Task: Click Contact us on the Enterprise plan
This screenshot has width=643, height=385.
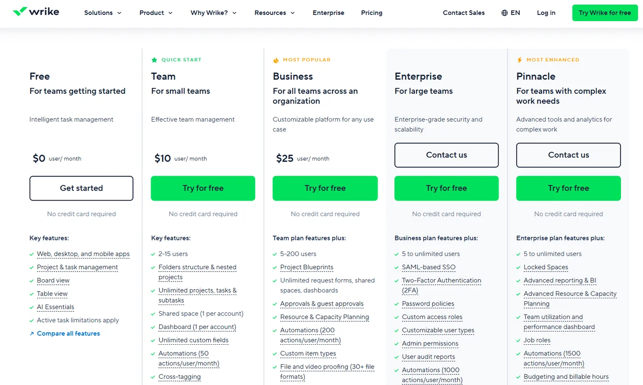Action: click(x=446, y=155)
